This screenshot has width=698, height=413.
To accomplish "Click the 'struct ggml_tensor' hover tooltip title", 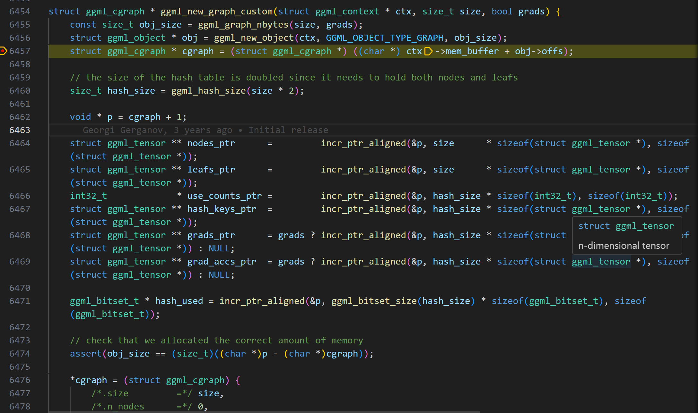I will (x=626, y=226).
